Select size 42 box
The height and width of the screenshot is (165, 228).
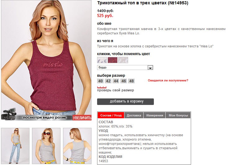(x=108, y=81)
